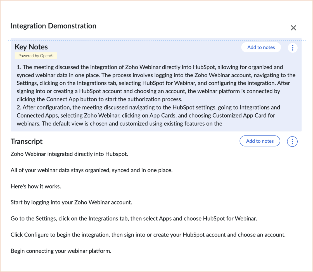
Task: Open the Transcript three-dot options menu
Action: point(292,142)
